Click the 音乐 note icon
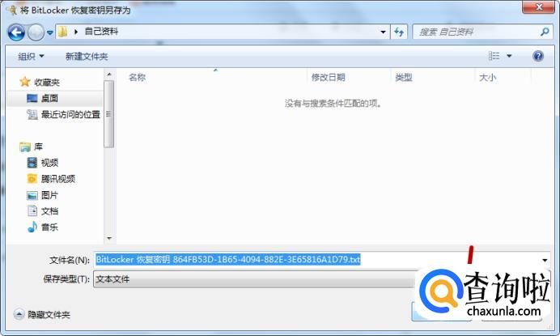The height and width of the screenshot is (336, 560). [x=32, y=227]
